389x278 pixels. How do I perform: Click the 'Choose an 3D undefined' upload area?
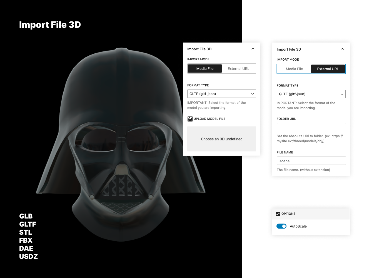(221, 139)
